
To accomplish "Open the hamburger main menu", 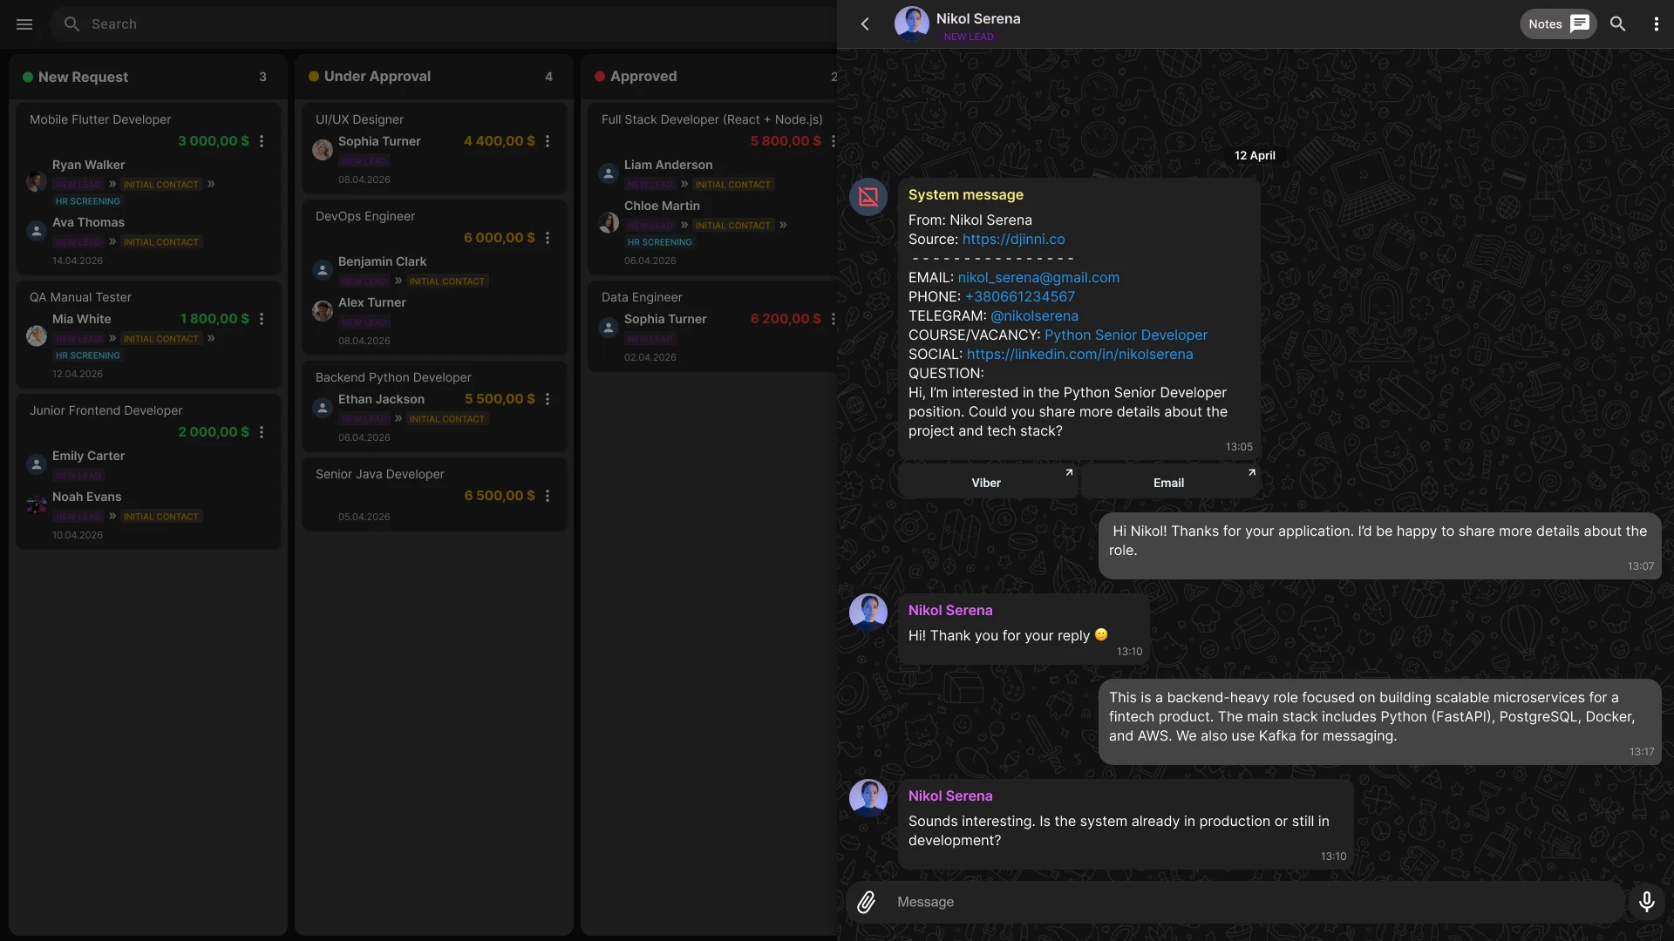I will click(x=24, y=24).
